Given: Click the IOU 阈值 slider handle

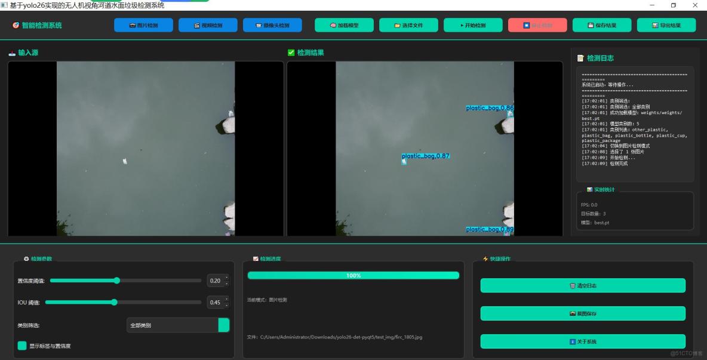Looking at the screenshot, I should 114,302.
